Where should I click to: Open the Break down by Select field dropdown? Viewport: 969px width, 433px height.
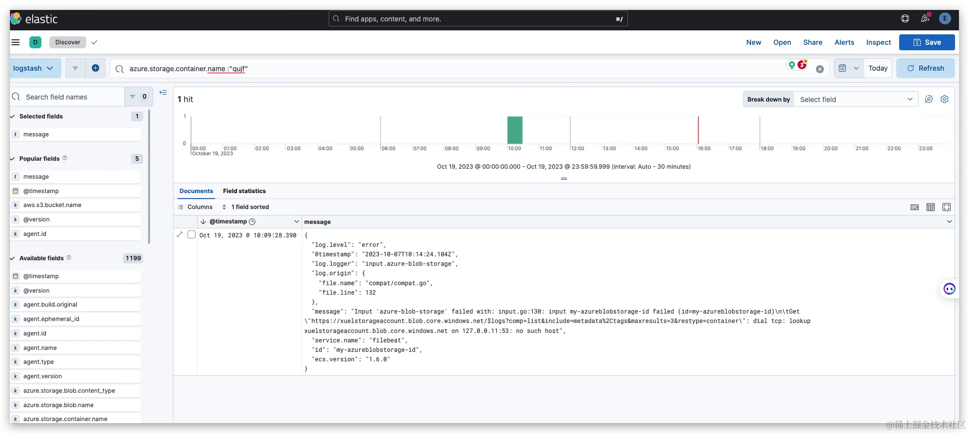click(x=856, y=99)
